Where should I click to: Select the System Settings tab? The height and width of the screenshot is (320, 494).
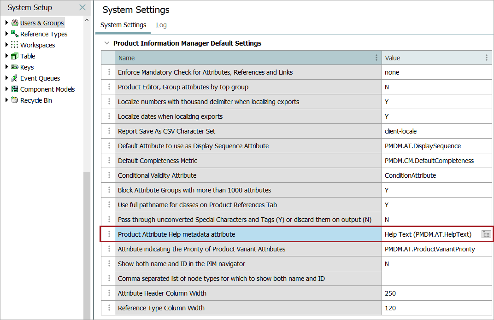coord(123,25)
